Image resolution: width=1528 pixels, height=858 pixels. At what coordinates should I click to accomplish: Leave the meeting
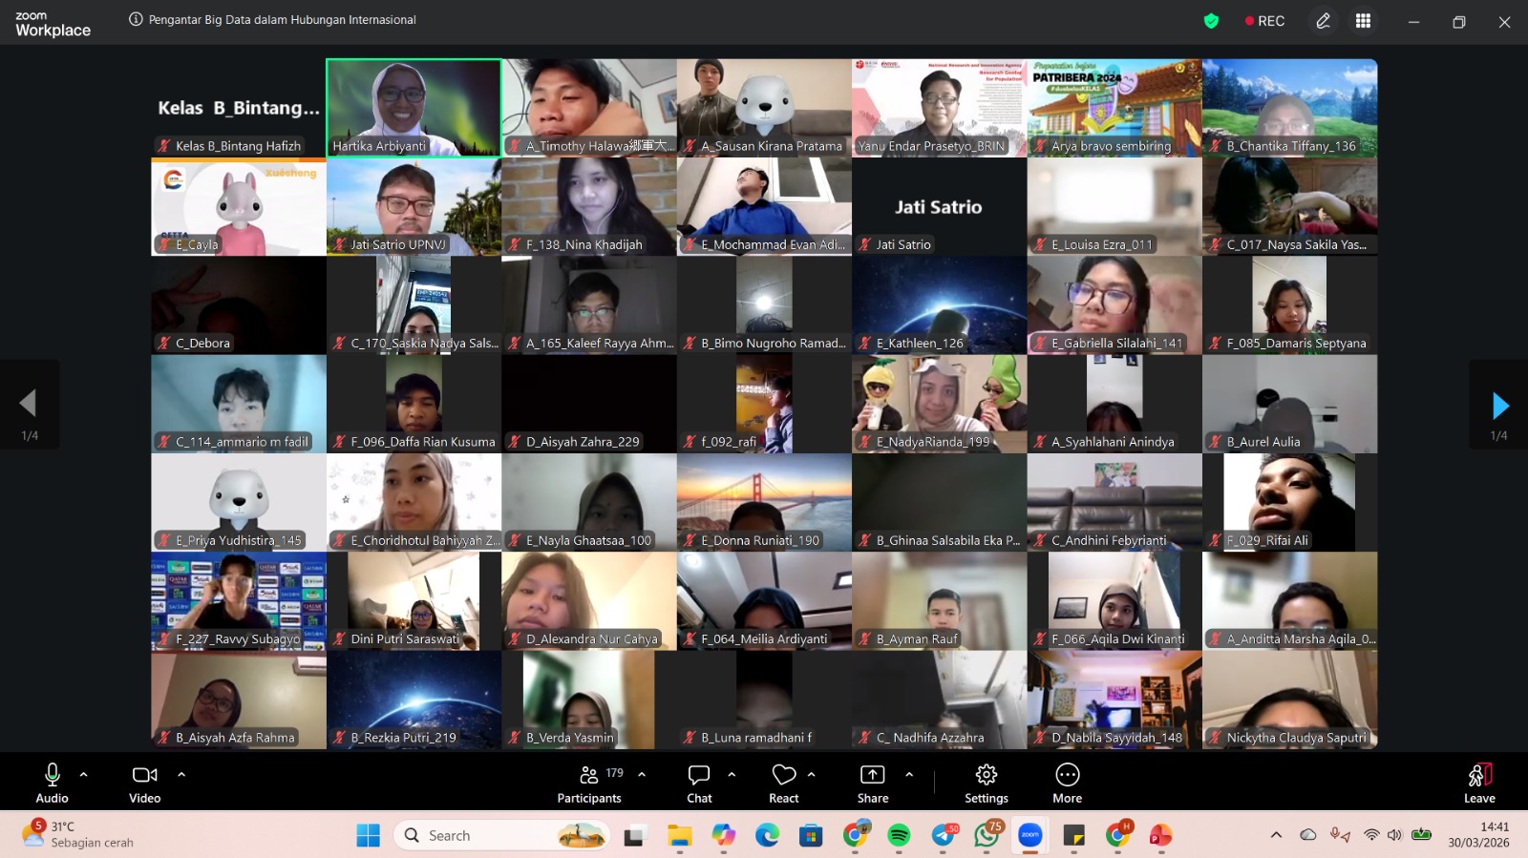point(1479,783)
